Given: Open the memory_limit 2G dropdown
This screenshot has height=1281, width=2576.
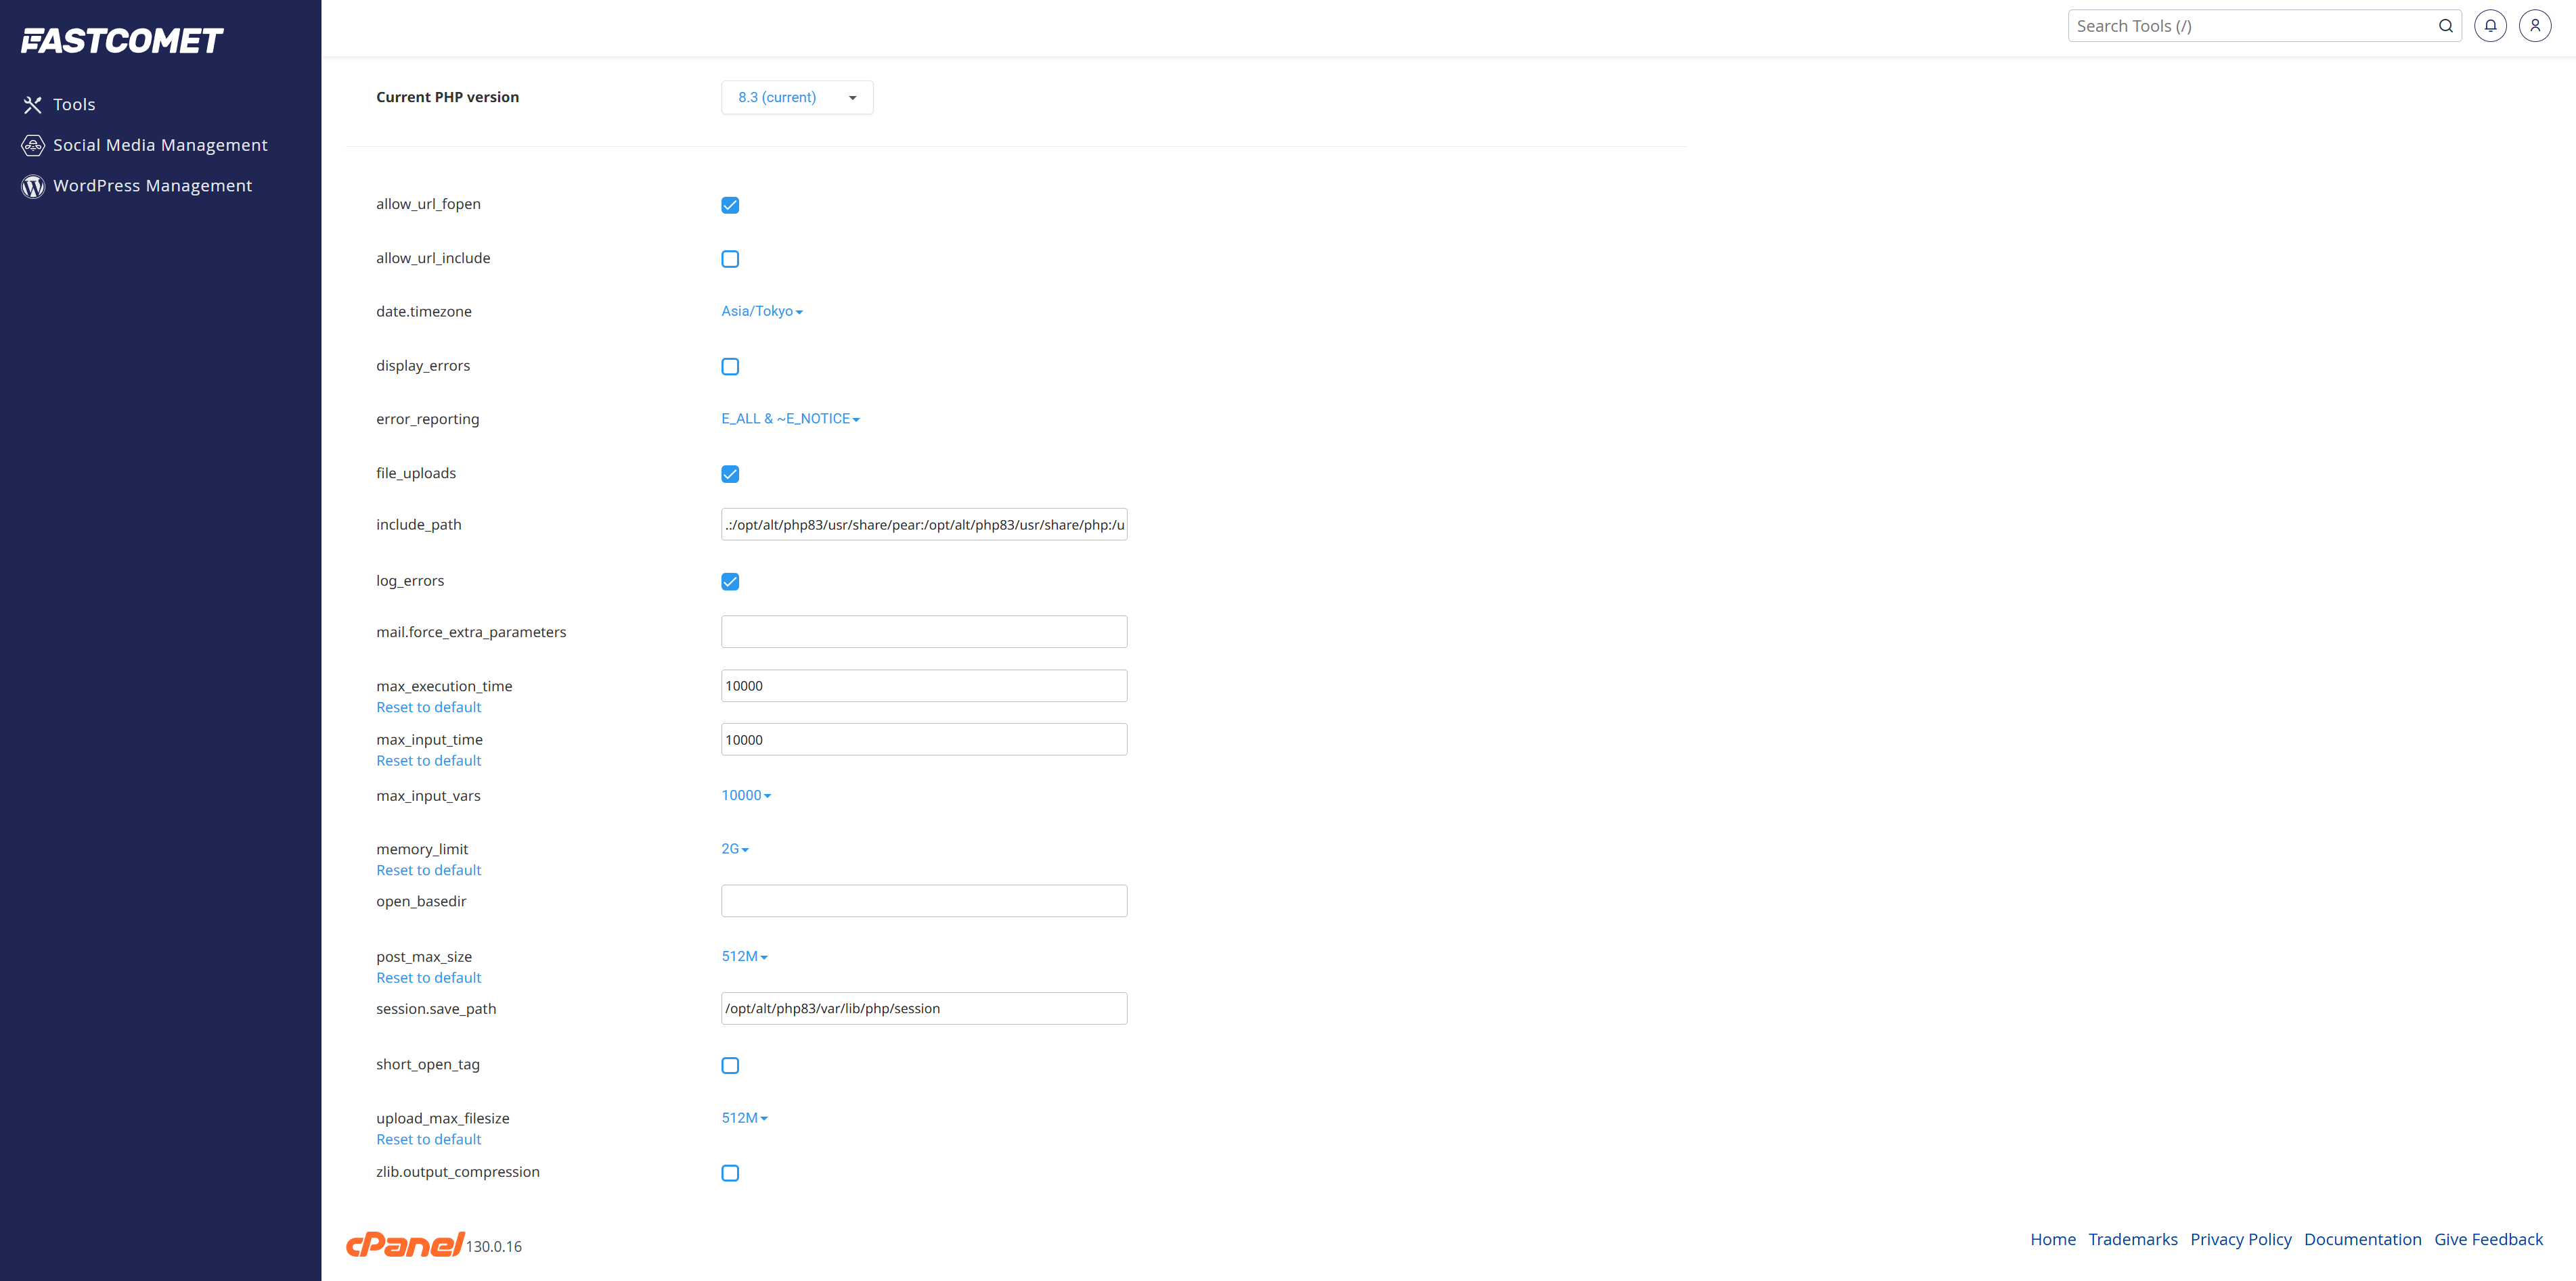Looking at the screenshot, I should [x=735, y=849].
